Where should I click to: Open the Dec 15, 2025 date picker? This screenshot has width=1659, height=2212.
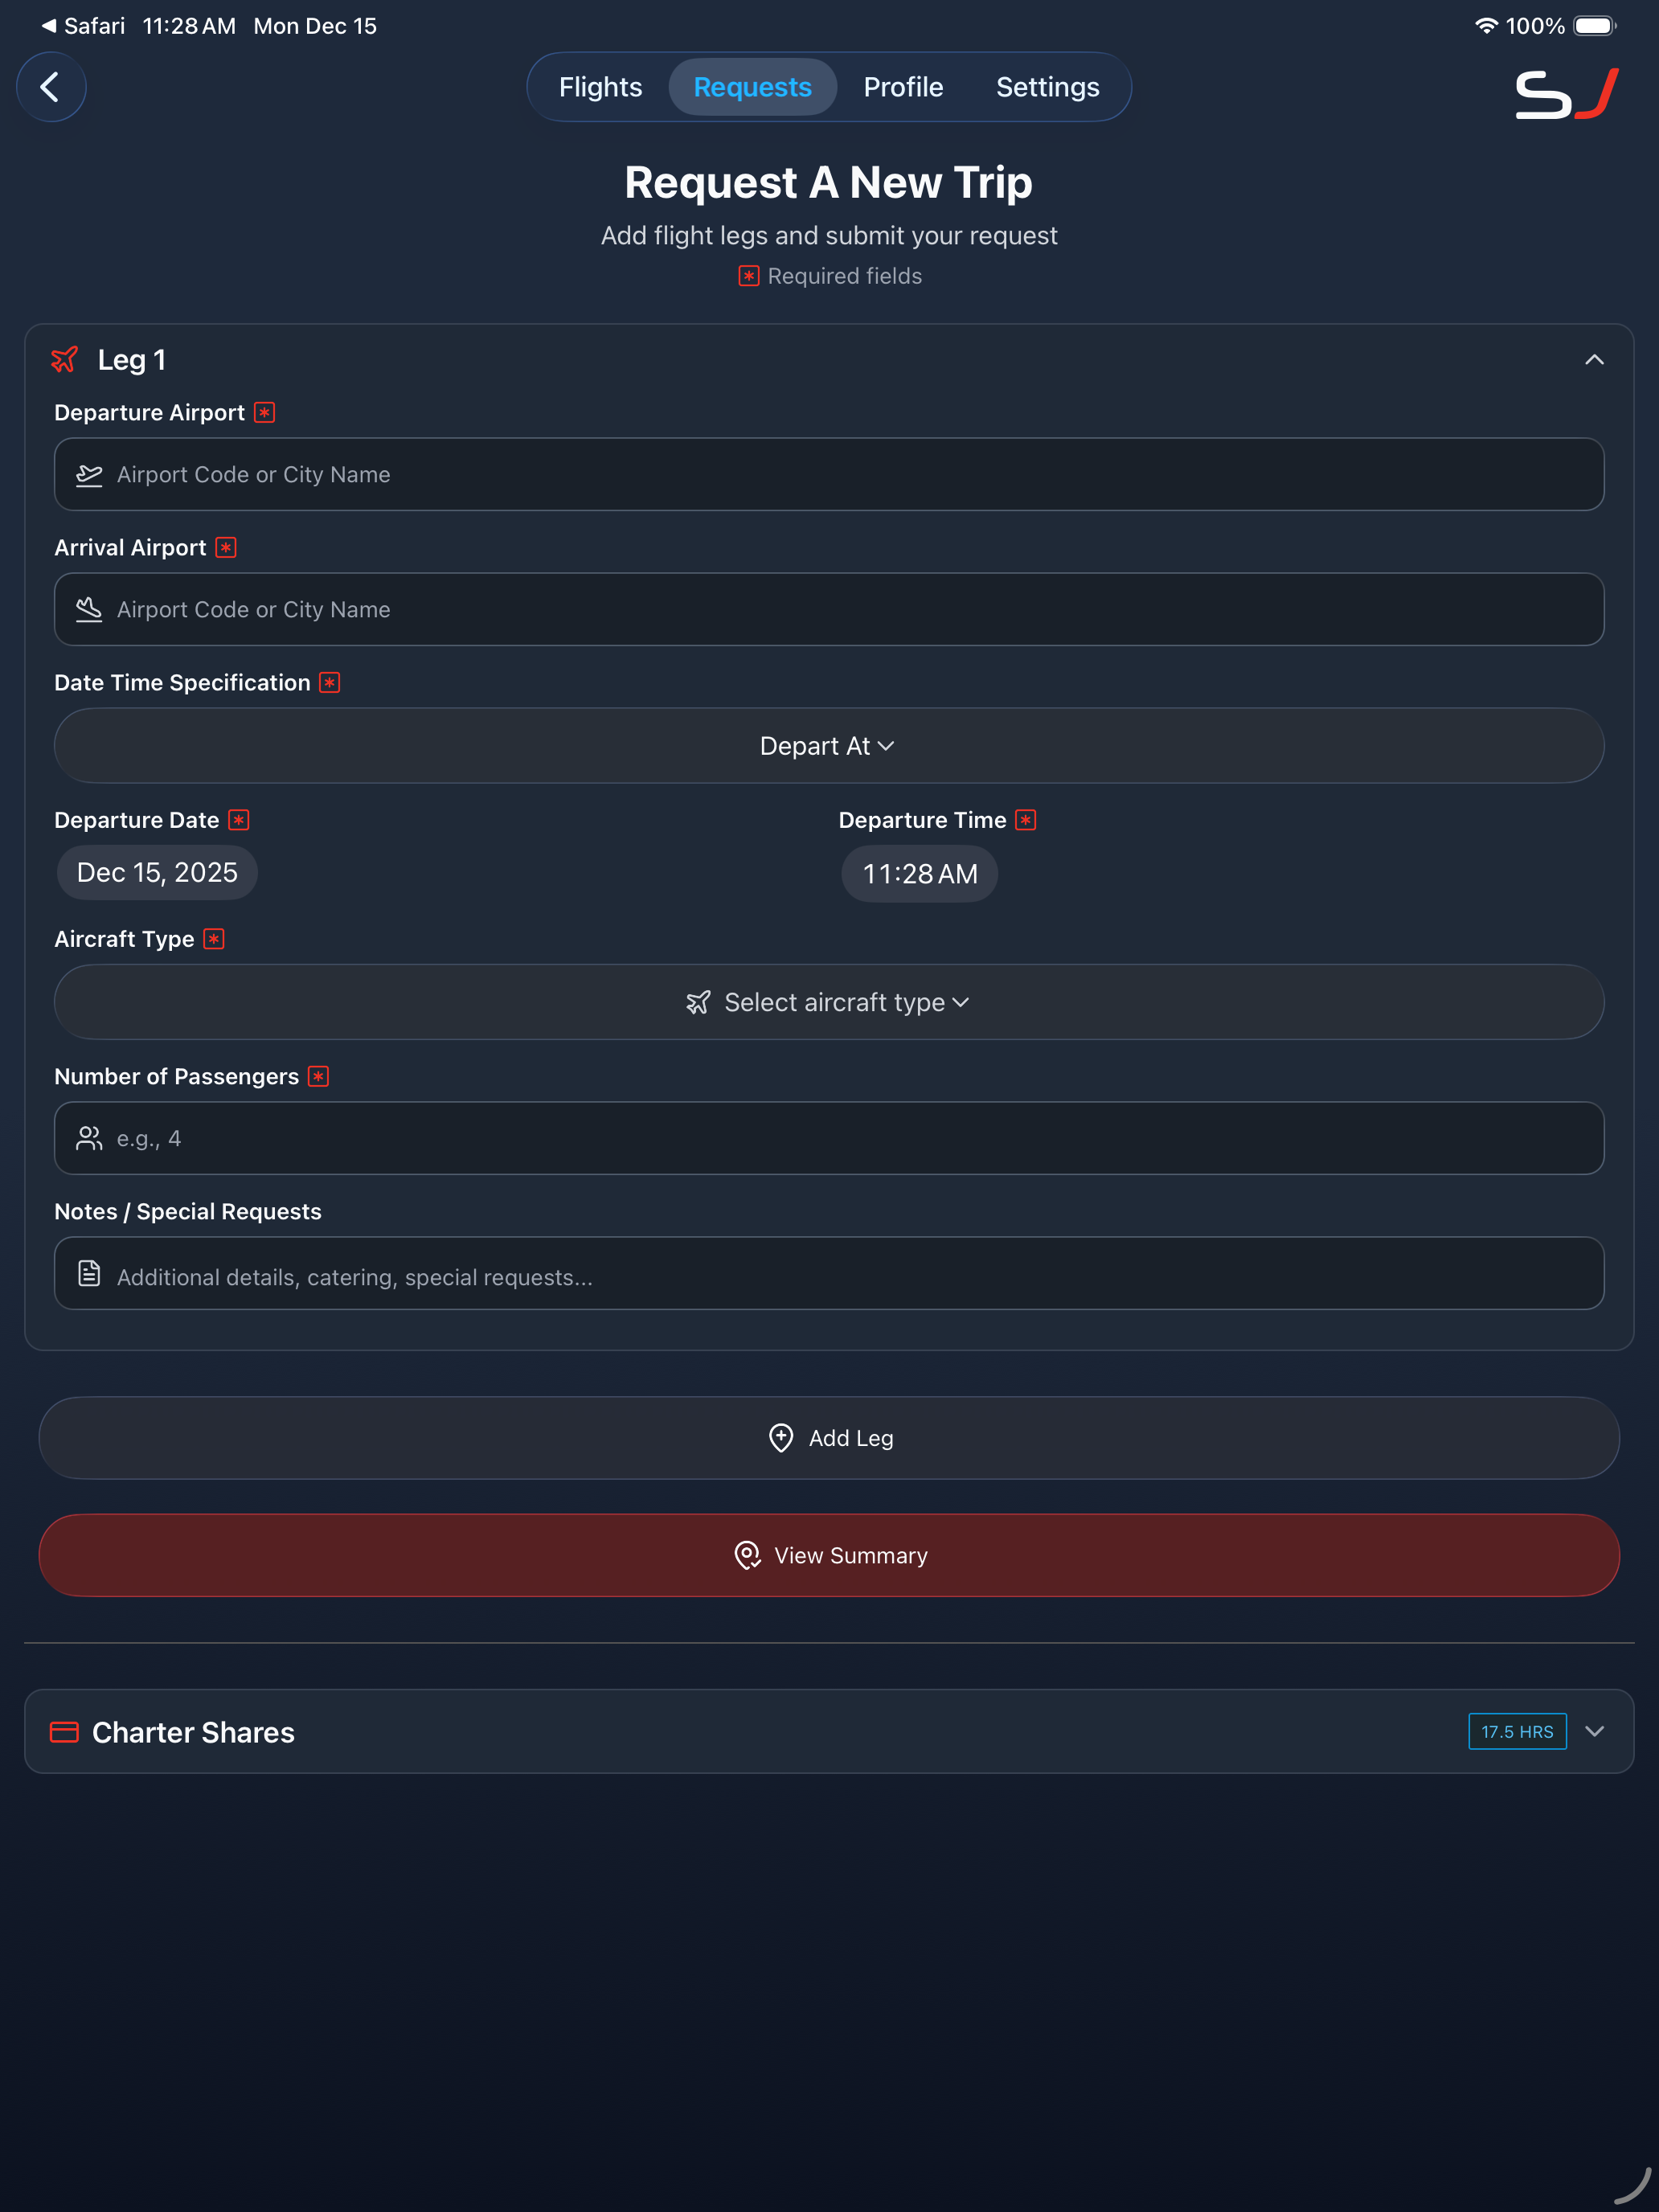click(157, 873)
